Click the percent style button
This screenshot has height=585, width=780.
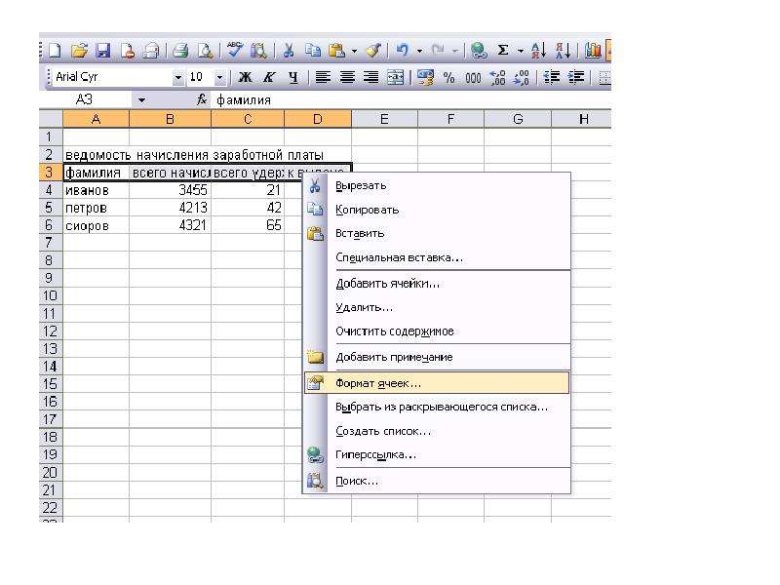pyautogui.click(x=448, y=78)
